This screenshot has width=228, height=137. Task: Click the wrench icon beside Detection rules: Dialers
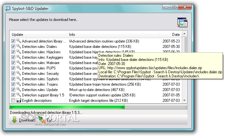pos(18,46)
